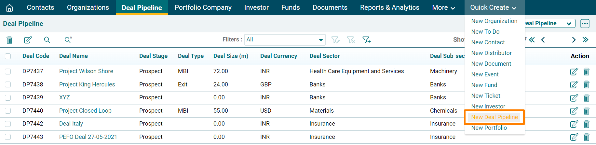Image resolution: width=596 pixels, height=145 pixels.
Task: Select the DP7442 row checkbox
Action: [x=8, y=124]
